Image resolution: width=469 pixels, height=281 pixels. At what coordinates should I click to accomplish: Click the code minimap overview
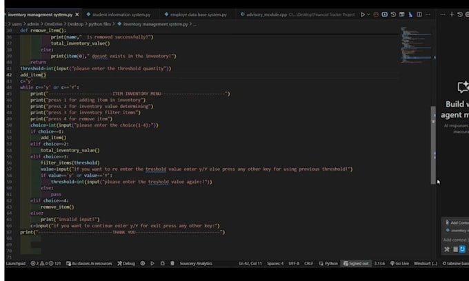pos(415,41)
